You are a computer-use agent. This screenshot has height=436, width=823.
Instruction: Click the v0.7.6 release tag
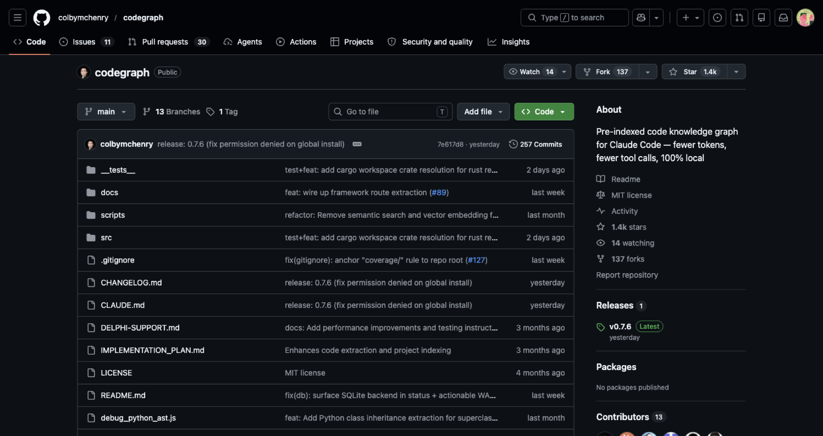click(620, 327)
